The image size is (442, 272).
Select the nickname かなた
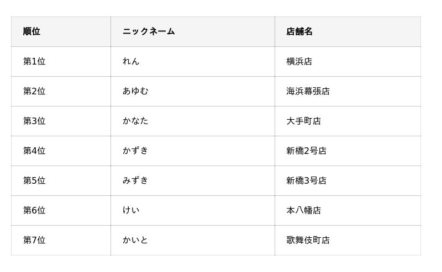tap(135, 121)
